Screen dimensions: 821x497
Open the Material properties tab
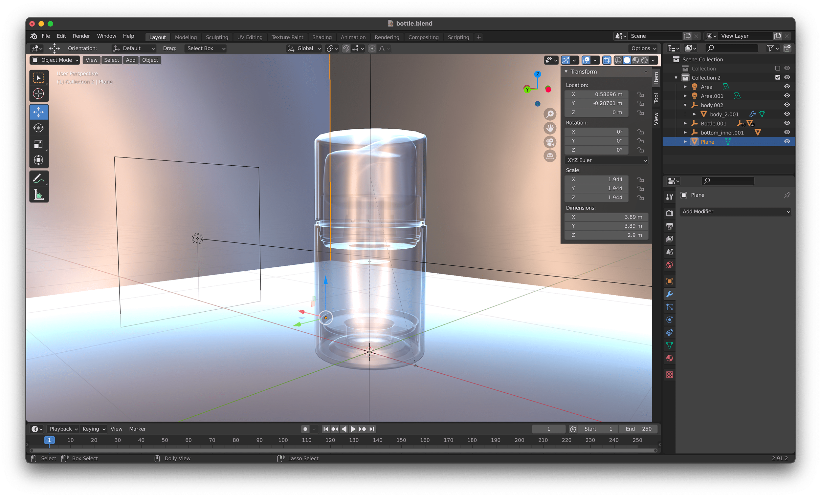[669, 358]
